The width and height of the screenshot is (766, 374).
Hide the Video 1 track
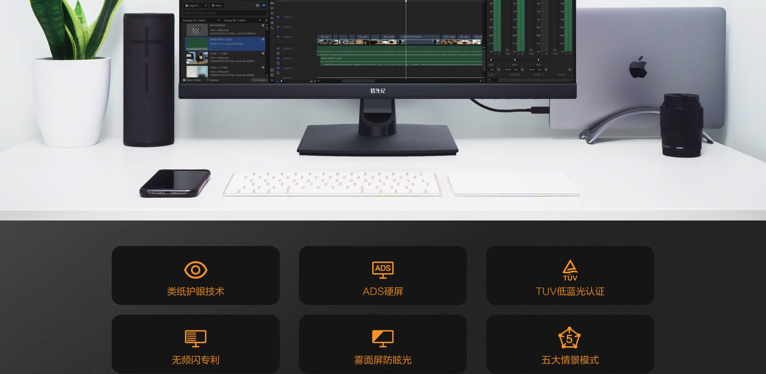pos(278,37)
